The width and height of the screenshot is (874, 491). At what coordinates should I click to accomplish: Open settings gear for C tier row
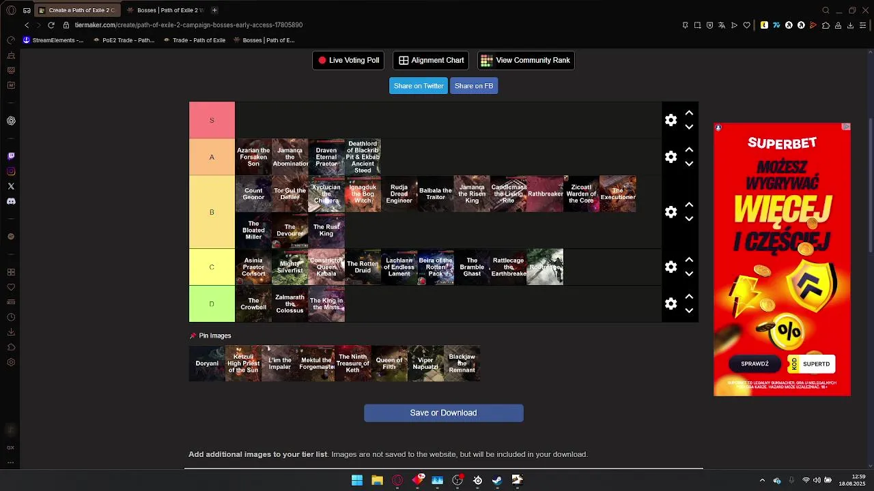[671, 267]
